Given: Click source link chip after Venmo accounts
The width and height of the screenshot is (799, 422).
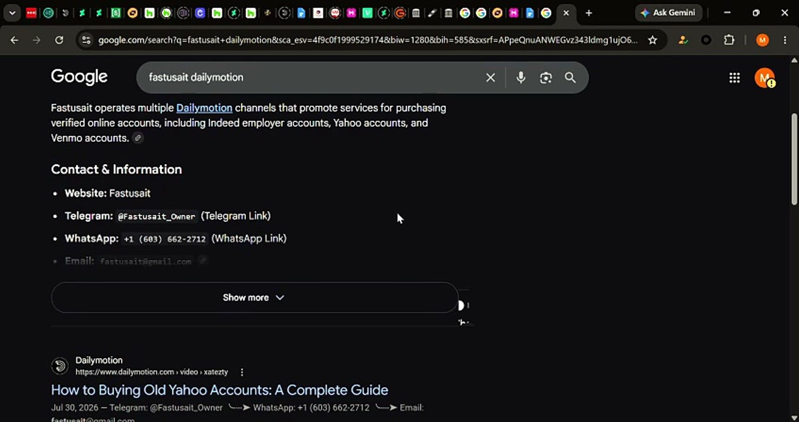Looking at the screenshot, I should coord(137,138).
